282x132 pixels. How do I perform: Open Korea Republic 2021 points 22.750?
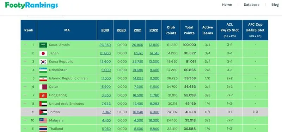pyautogui.click(x=137, y=61)
